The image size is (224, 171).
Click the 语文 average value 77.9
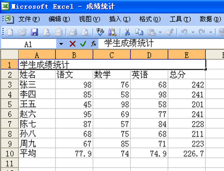point(74,153)
